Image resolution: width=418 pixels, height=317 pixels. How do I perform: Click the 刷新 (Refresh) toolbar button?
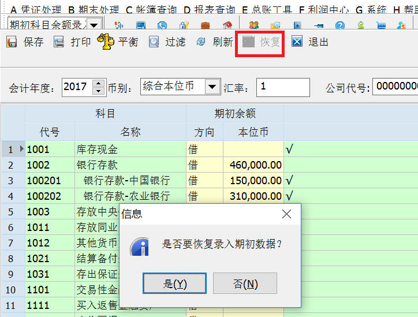pyautogui.click(x=215, y=42)
